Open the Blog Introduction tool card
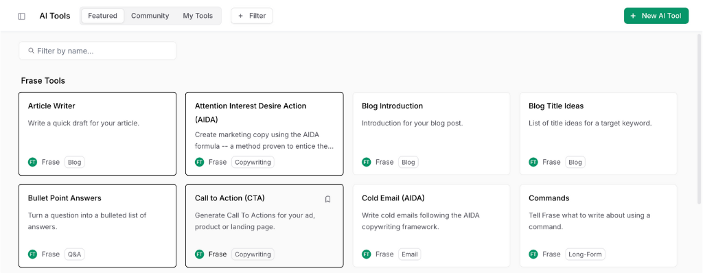Viewport: 703px width, 273px height. (431, 134)
